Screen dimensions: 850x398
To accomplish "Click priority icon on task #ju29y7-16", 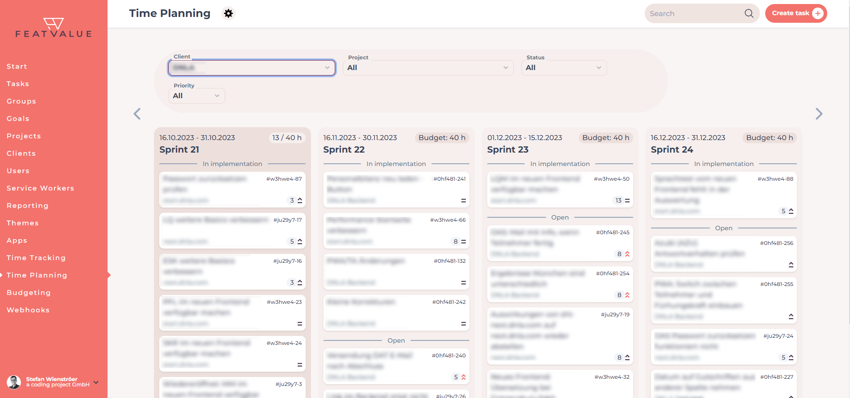I will pos(300,282).
